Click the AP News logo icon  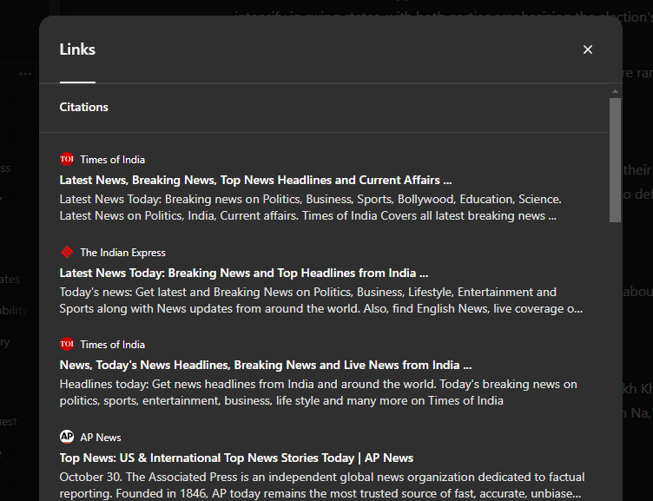point(67,437)
